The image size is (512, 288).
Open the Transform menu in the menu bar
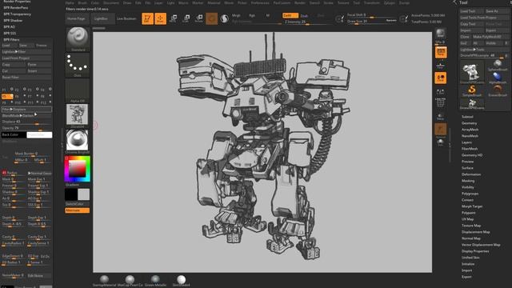pos(371,2)
